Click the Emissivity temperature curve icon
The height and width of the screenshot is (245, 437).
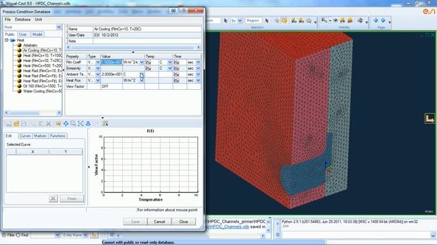pos(148,68)
